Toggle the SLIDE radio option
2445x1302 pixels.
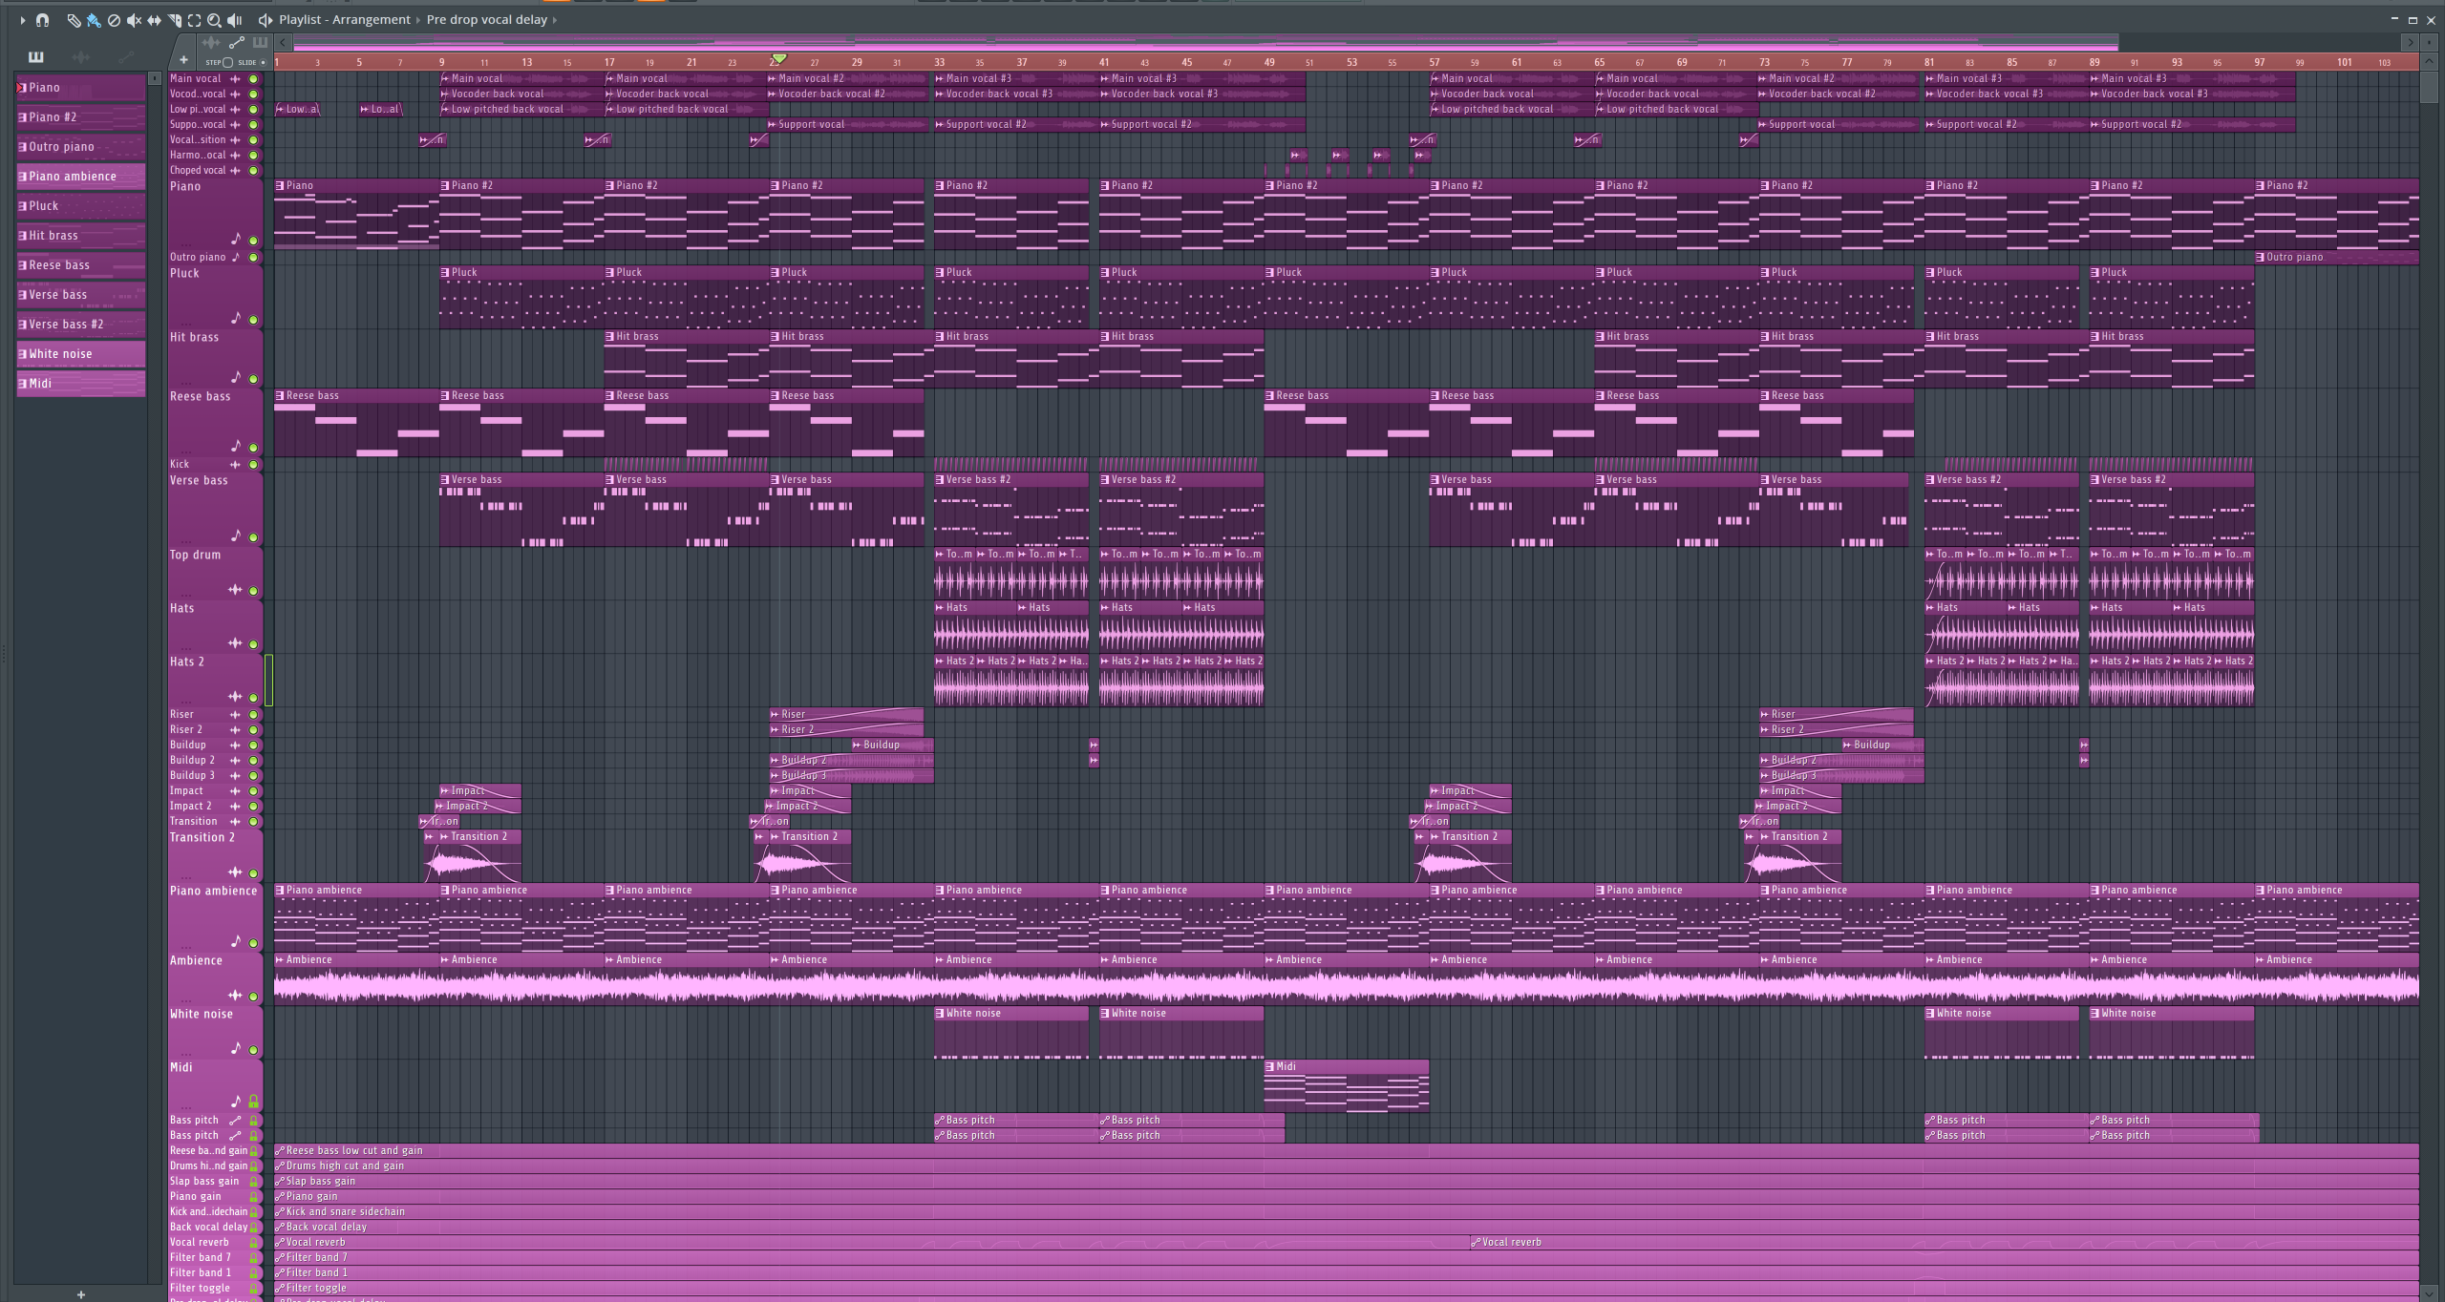pos(263,62)
